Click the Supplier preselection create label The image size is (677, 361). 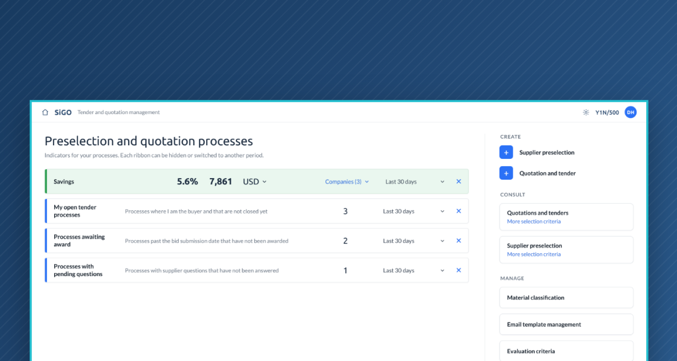(547, 153)
